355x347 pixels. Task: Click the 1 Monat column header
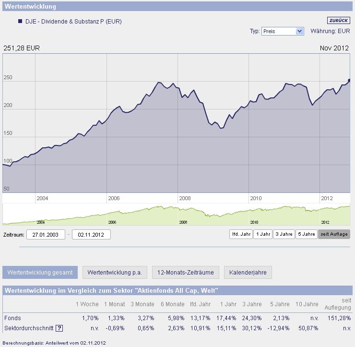point(114,304)
